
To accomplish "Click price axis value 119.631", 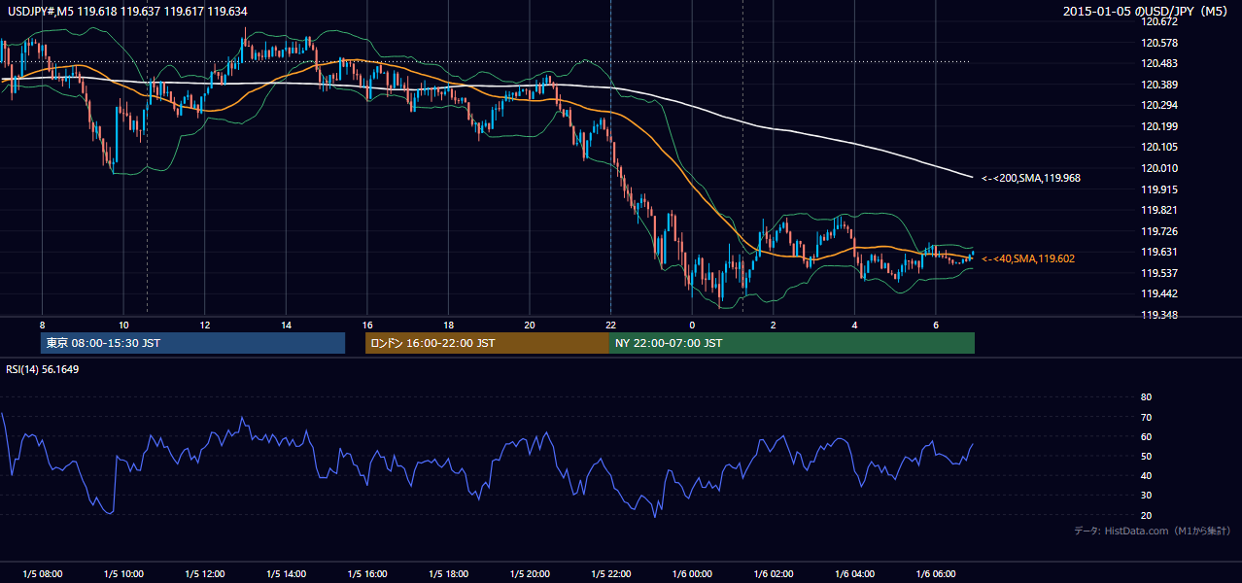I will [x=1159, y=252].
